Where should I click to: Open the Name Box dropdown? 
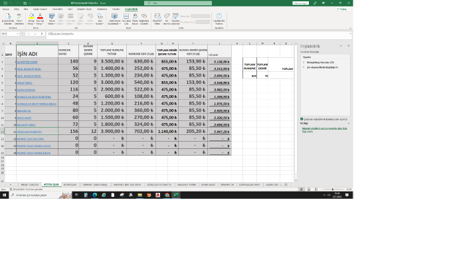click(x=18, y=34)
